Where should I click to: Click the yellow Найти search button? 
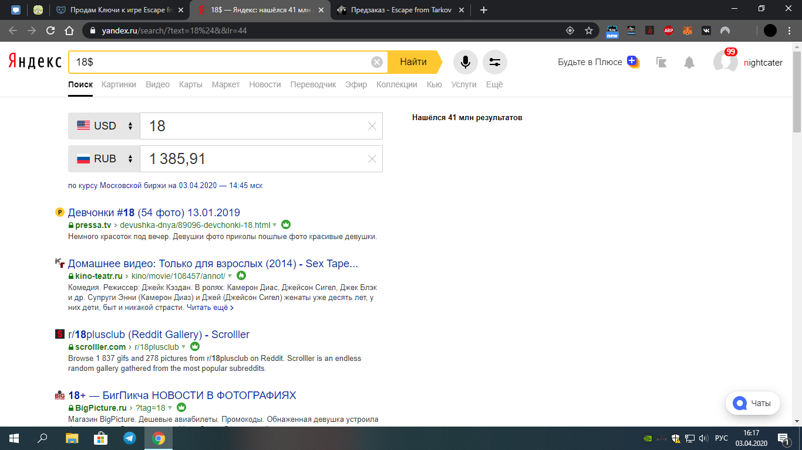(x=415, y=62)
